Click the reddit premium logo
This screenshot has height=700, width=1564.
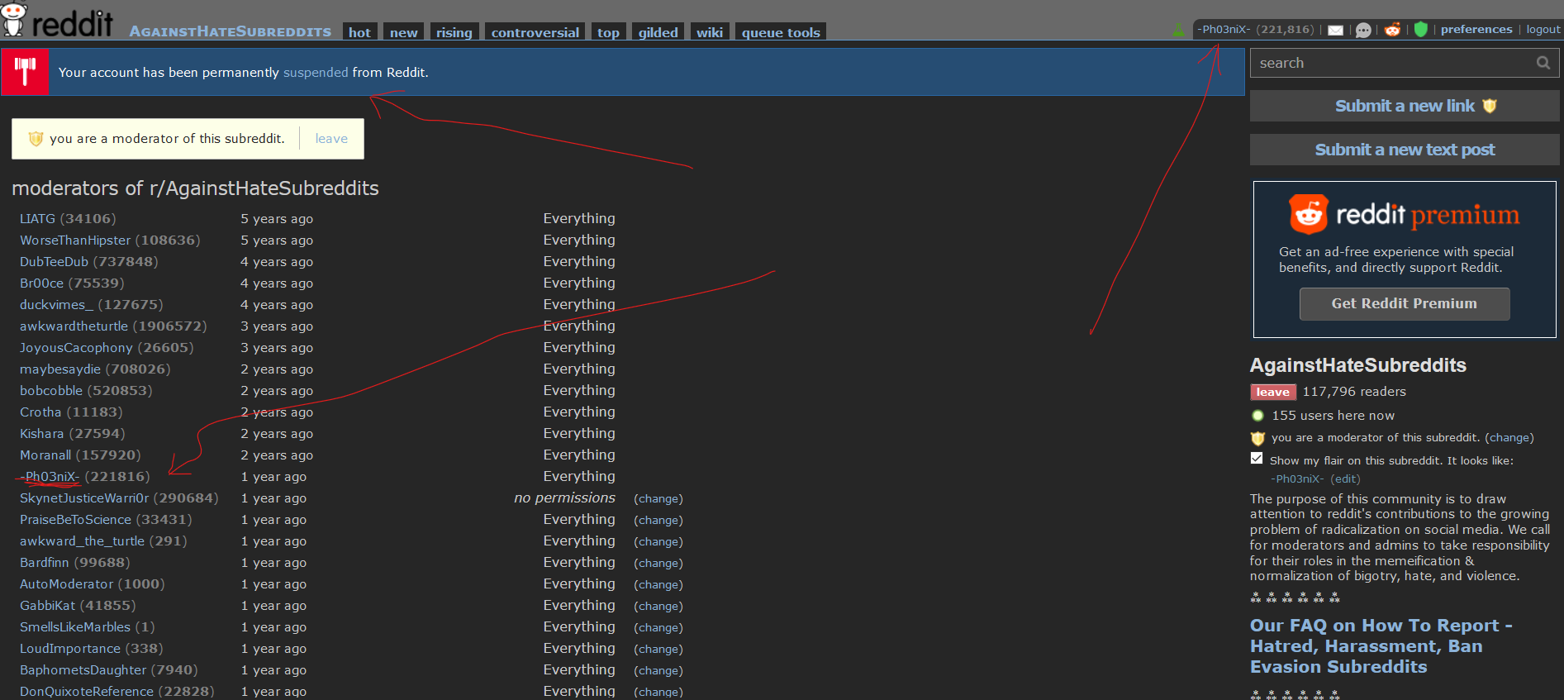click(1405, 215)
